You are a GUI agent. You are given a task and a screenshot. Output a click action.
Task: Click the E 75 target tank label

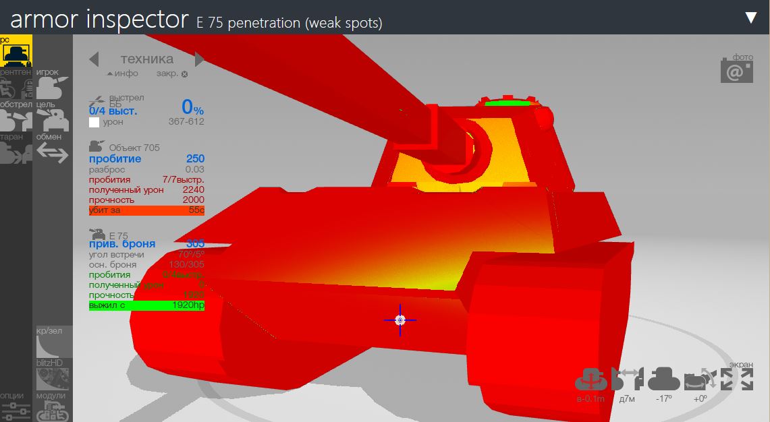(x=109, y=235)
